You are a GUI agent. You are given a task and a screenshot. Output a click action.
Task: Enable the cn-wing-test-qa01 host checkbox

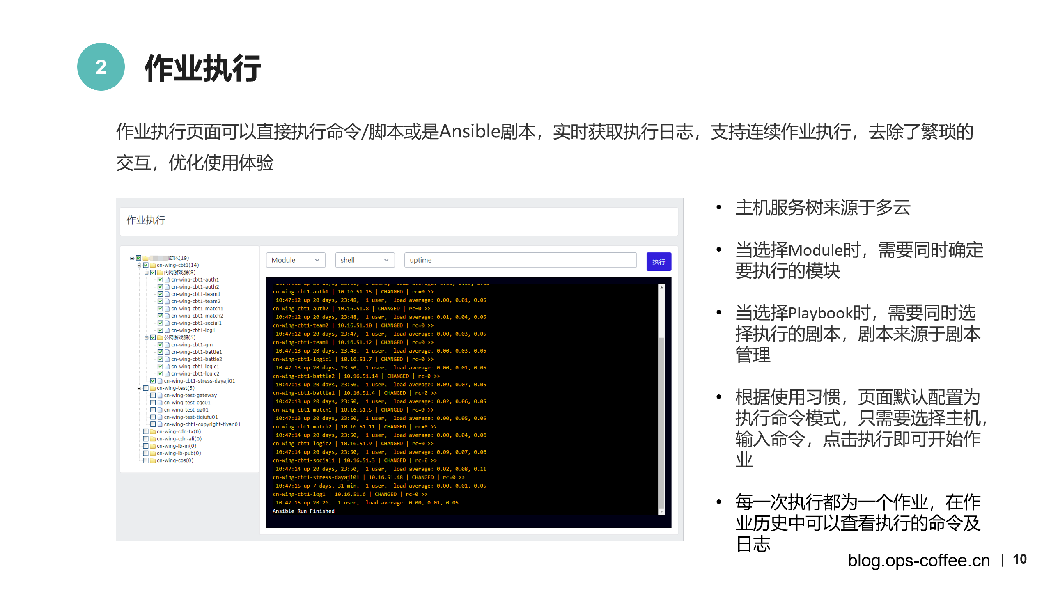(153, 410)
